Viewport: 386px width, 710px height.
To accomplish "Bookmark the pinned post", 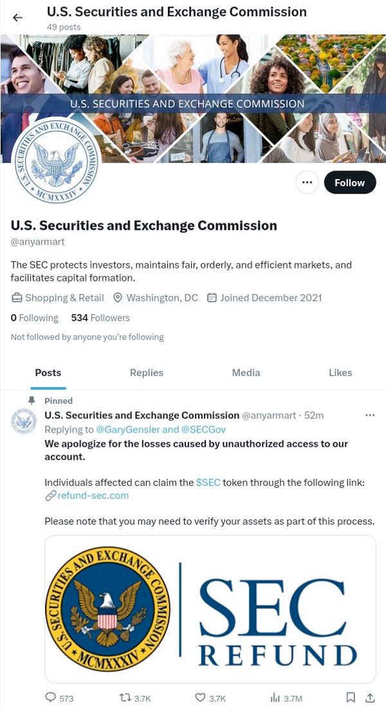I will (x=351, y=697).
